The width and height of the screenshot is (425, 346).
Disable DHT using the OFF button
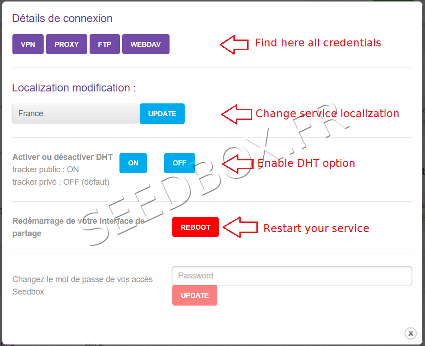(179, 163)
